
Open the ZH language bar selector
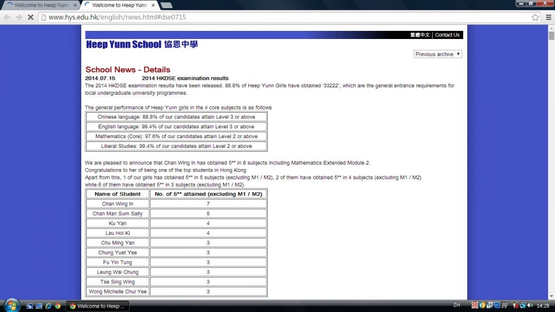(x=456, y=305)
